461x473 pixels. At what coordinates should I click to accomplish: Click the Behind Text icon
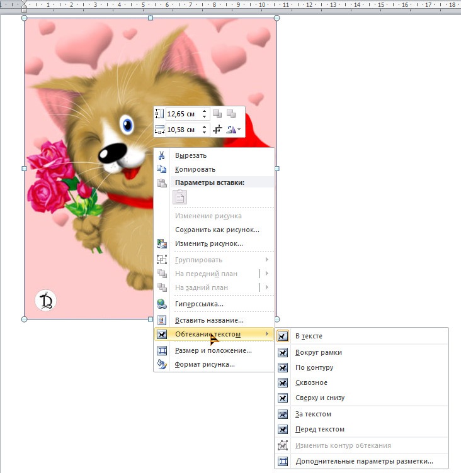click(283, 414)
